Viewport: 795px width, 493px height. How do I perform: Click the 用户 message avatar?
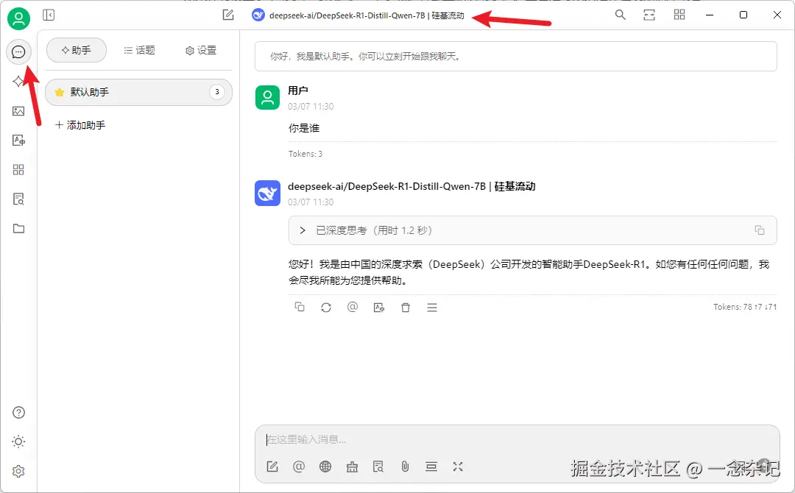pyautogui.click(x=268, y=97)
